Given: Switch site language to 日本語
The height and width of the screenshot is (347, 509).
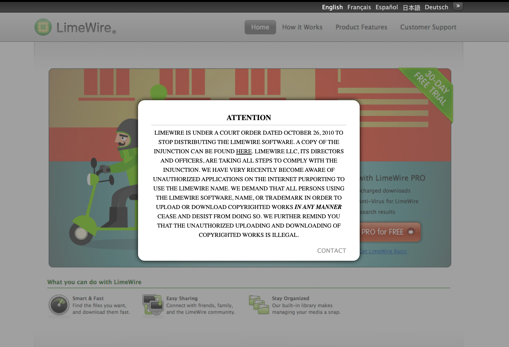Looking at the screenshot, I should pos(411,7).
